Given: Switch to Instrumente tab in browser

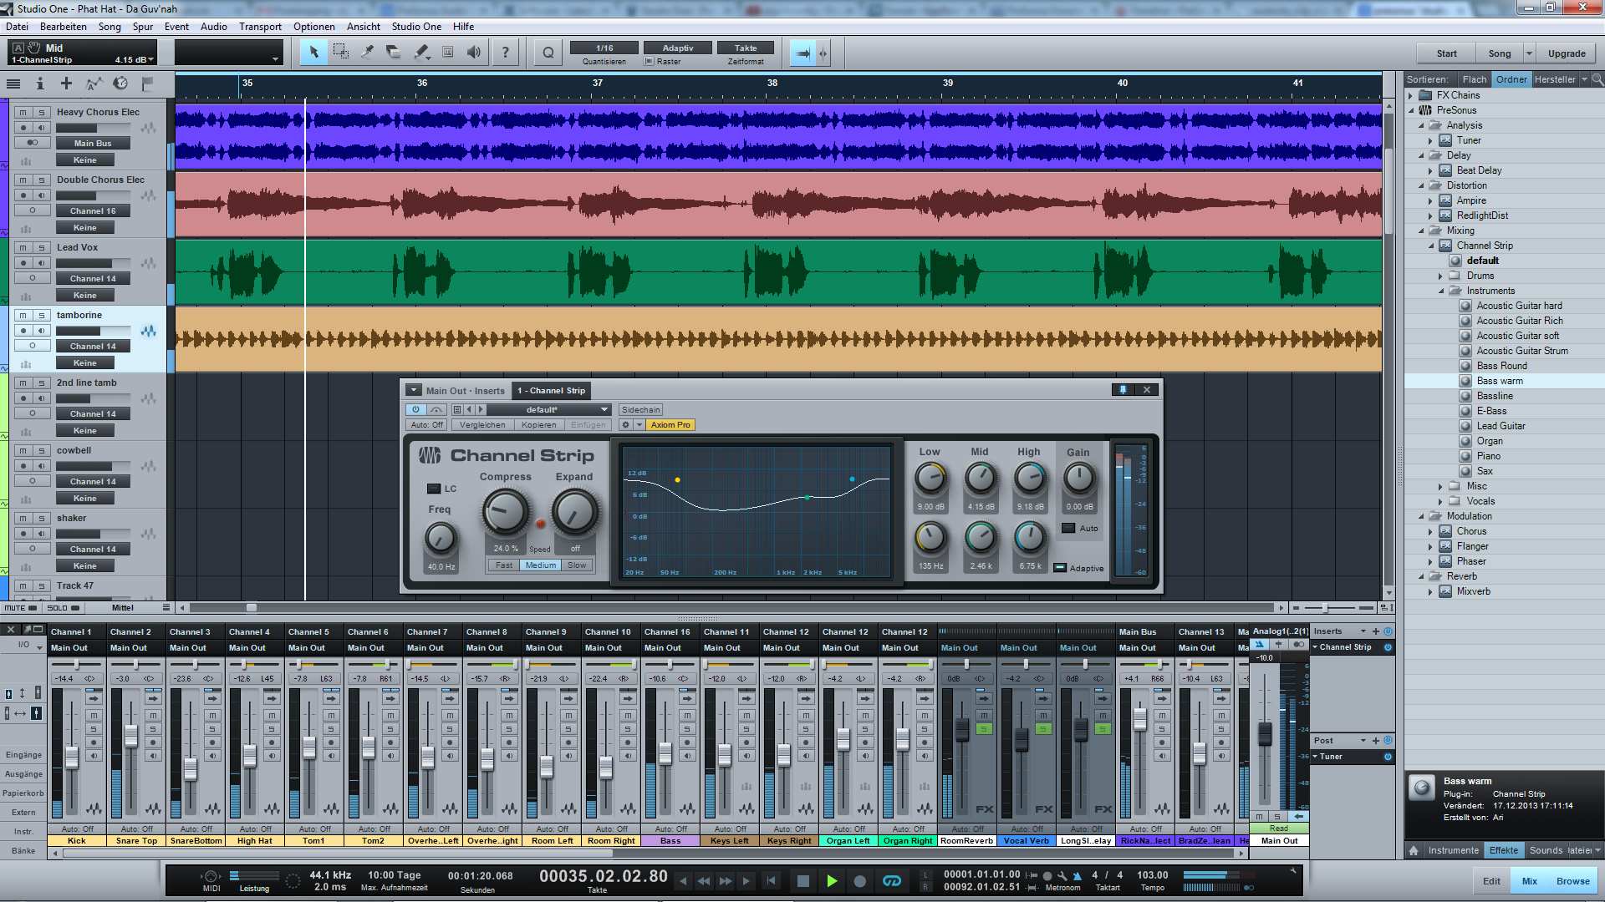Looking at the screenshot, I should [1453, 850].
